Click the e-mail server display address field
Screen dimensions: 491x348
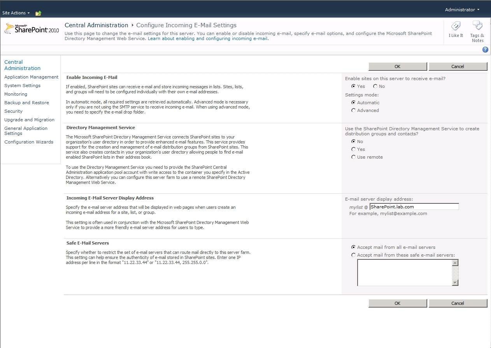pyautogui.click(x=414, y=207)
